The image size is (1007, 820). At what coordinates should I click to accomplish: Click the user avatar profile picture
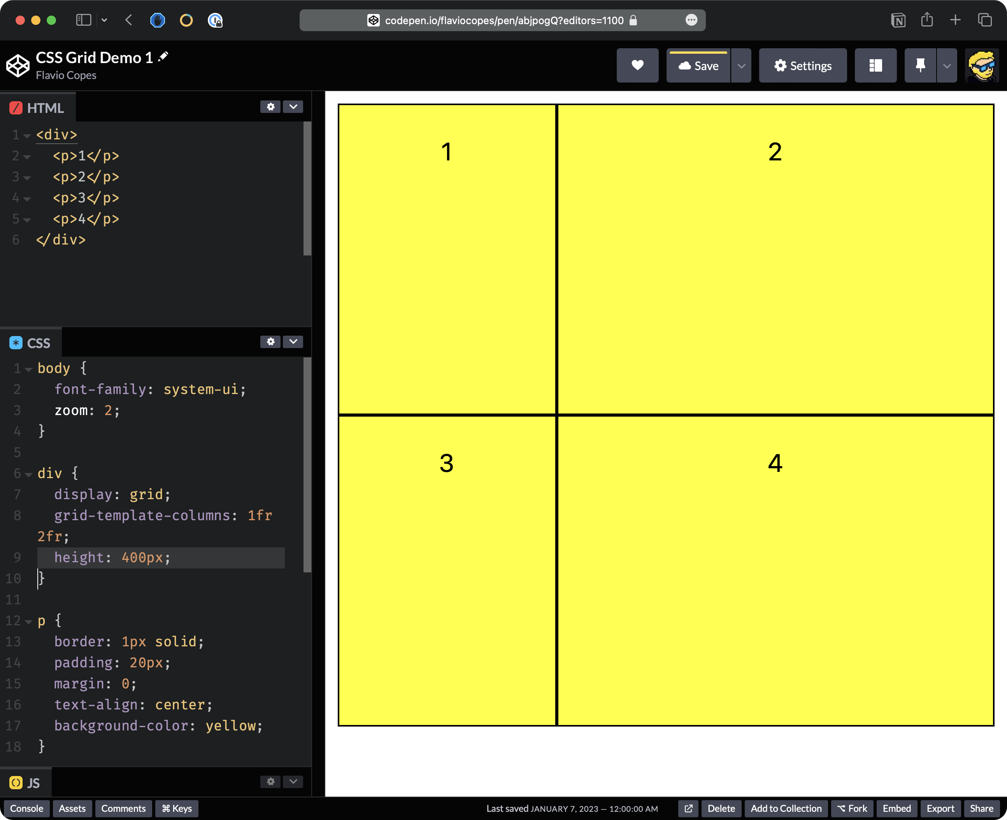[981, 66]
